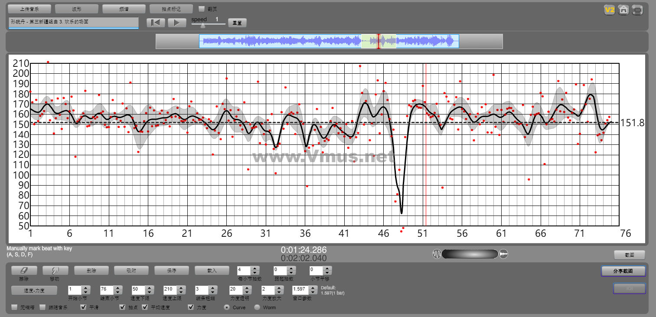This screenshot has height=317, width=656.
Task: Click the amplitude level bar
Action: pyautogui.click(x=470, y=254)
